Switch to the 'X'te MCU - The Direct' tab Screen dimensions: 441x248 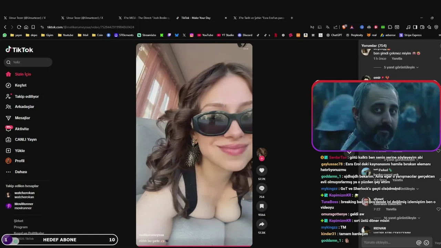click(x=144, y=18)
